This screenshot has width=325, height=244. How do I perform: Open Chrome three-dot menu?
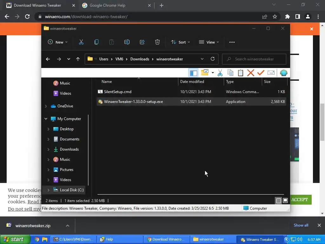click(318, 17)
